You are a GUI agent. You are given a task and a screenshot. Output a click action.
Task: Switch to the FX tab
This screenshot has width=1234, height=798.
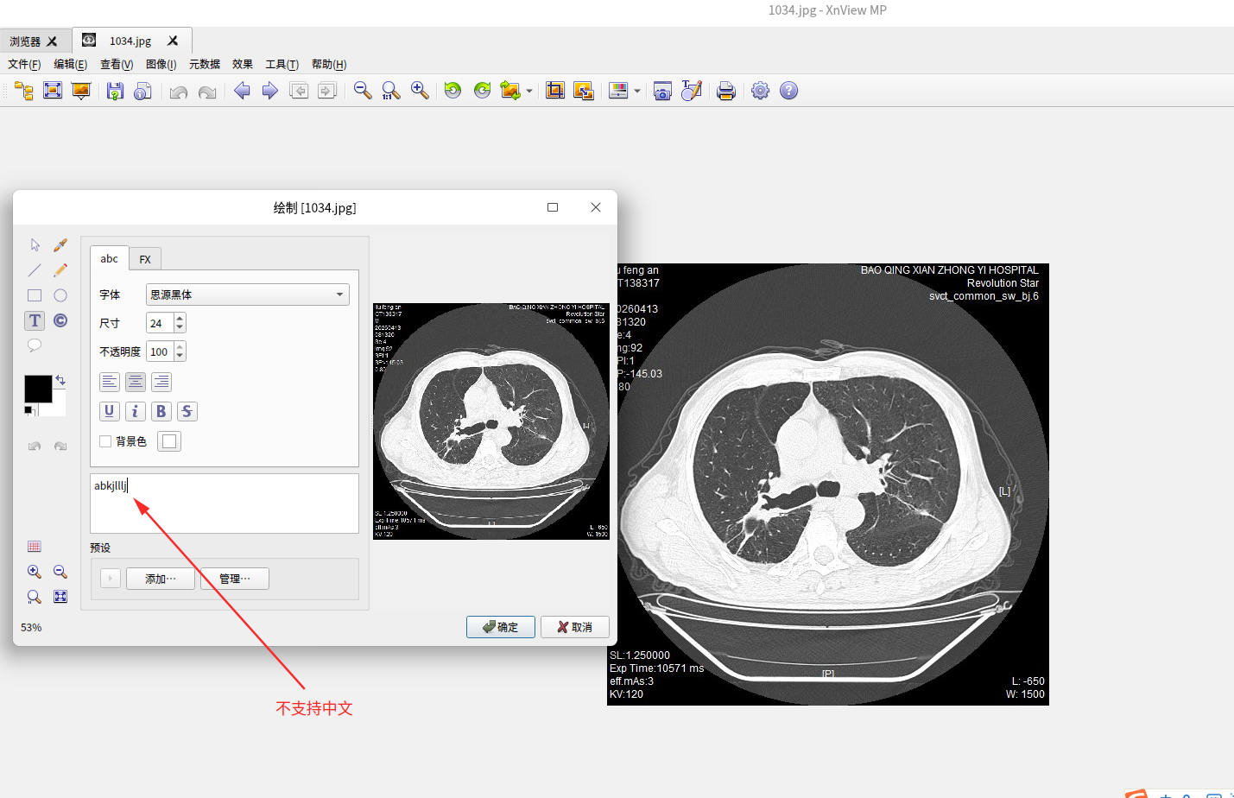[145, 259]
